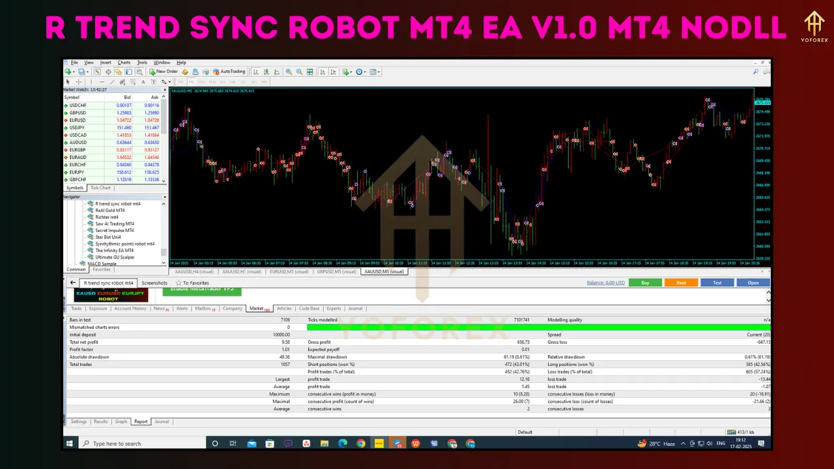Switch to the Tick Chart tab

coord(100,188)
